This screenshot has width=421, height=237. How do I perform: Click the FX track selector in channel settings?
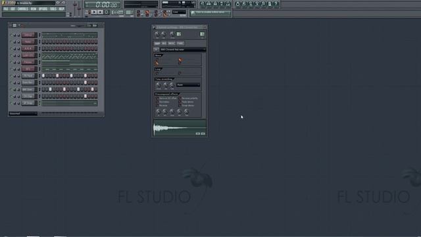point(202,34)
